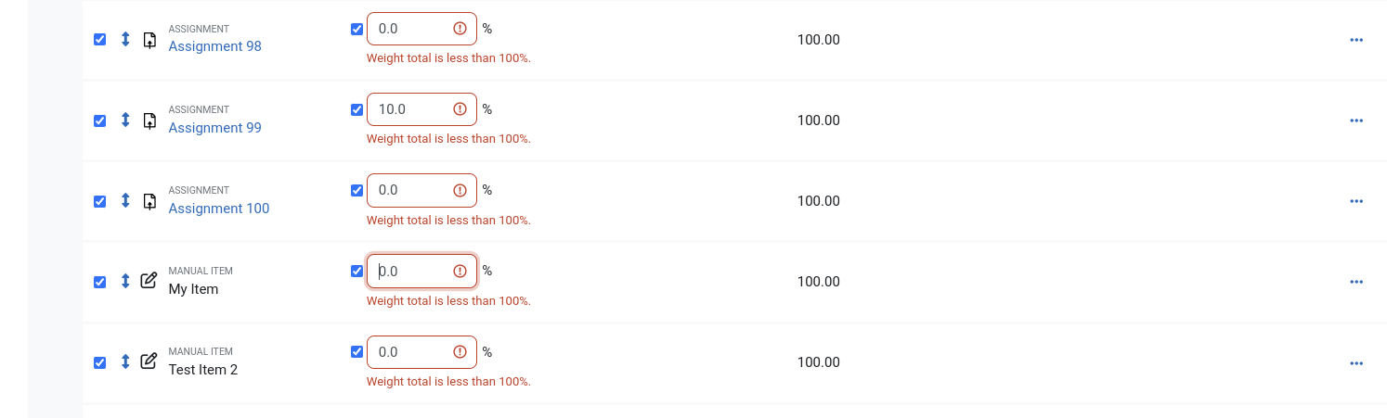
Task: Open the actions menu for My Item
Action: coord(1356,282)
